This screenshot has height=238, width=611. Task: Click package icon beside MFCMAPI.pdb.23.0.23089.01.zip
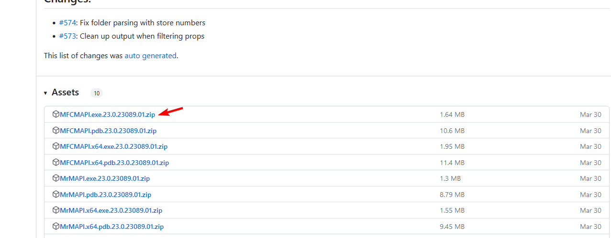click(x=56, y=131)
